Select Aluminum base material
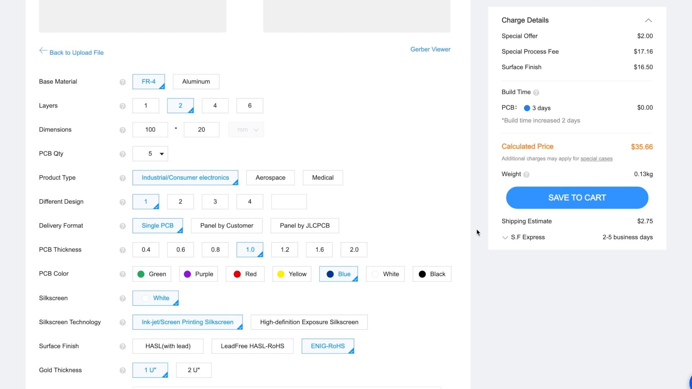692x389 pixels. 196,82
